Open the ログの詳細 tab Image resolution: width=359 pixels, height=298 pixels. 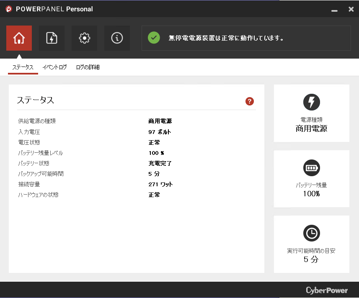[x=88, y=67]
